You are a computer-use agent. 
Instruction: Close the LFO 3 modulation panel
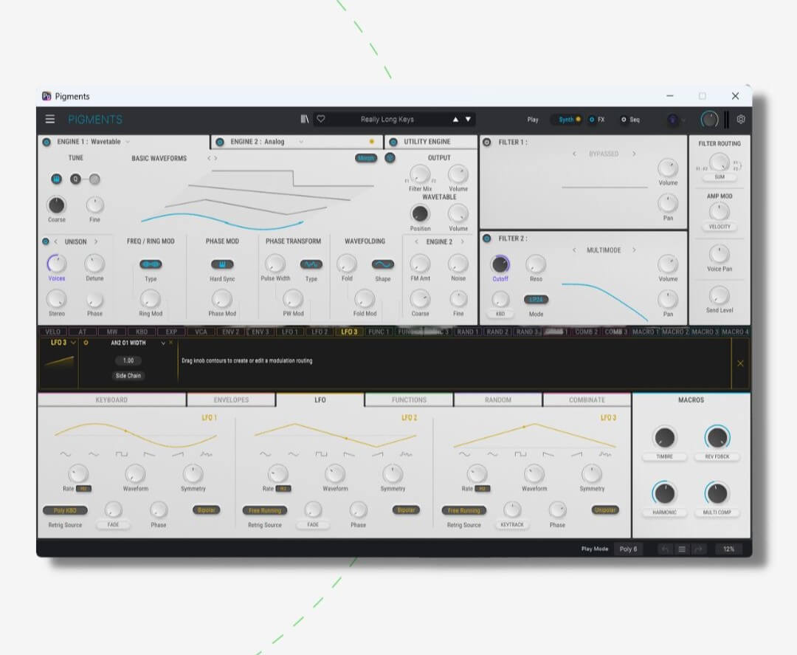[740, 363]
